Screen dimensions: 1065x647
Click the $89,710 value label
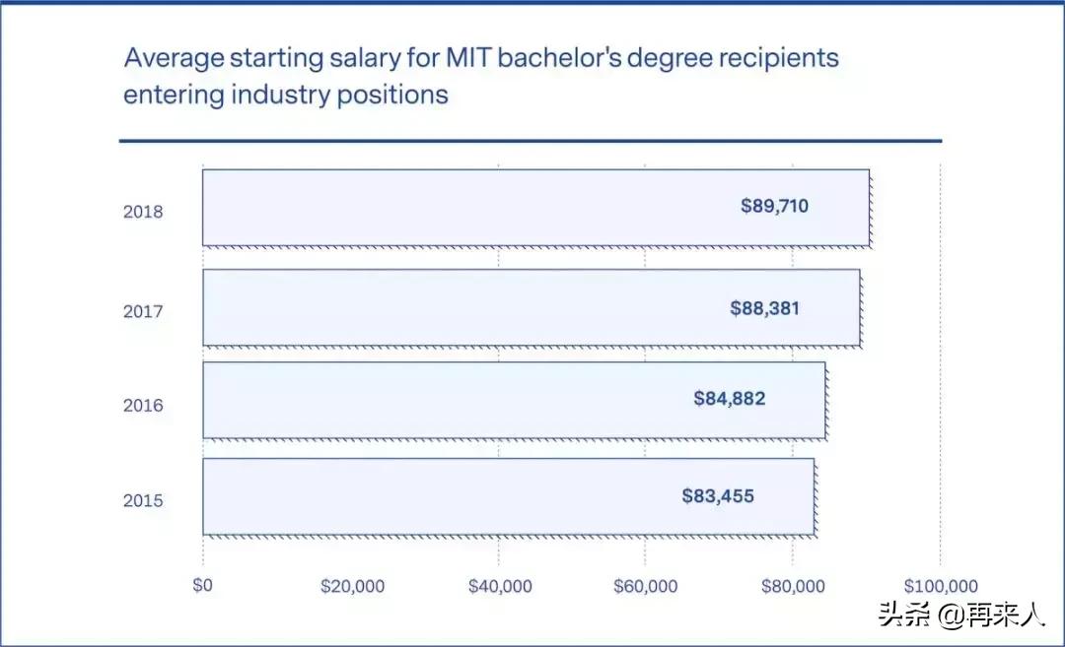(x=774, y=206)
